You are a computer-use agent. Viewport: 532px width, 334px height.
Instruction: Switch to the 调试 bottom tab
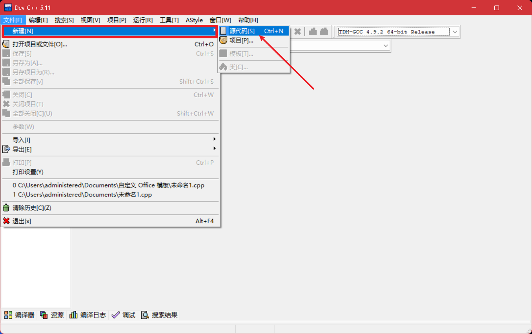pos(124,315)
